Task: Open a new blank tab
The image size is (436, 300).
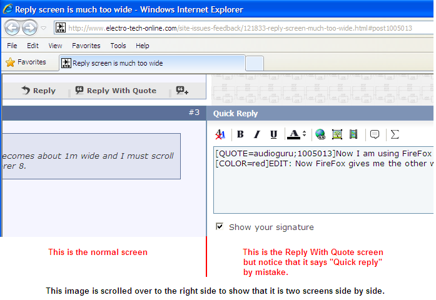Action: 255,63
